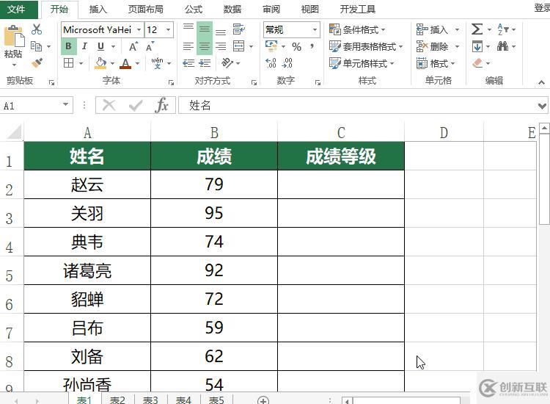Image resolution: width=550 pixels, height=404 pixels.
Task: Align cell text to the left
Action: click(188, 46)
